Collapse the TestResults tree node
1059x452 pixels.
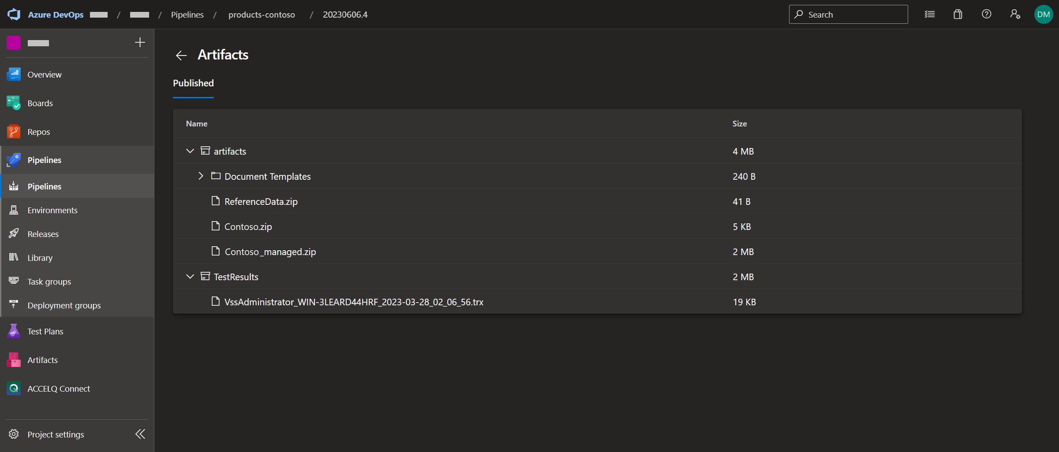tap(190, 277)
